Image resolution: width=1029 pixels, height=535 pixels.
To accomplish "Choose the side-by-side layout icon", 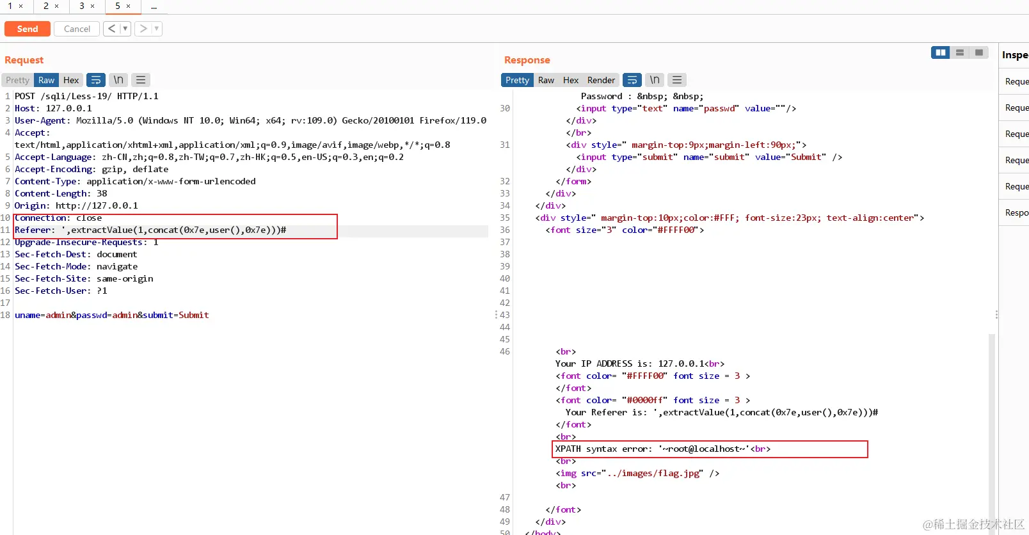I will pyautogui.click(x=941, y=52).
